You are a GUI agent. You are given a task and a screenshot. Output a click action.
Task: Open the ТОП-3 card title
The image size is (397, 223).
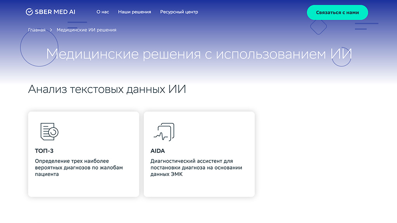[x=44, y=151]
